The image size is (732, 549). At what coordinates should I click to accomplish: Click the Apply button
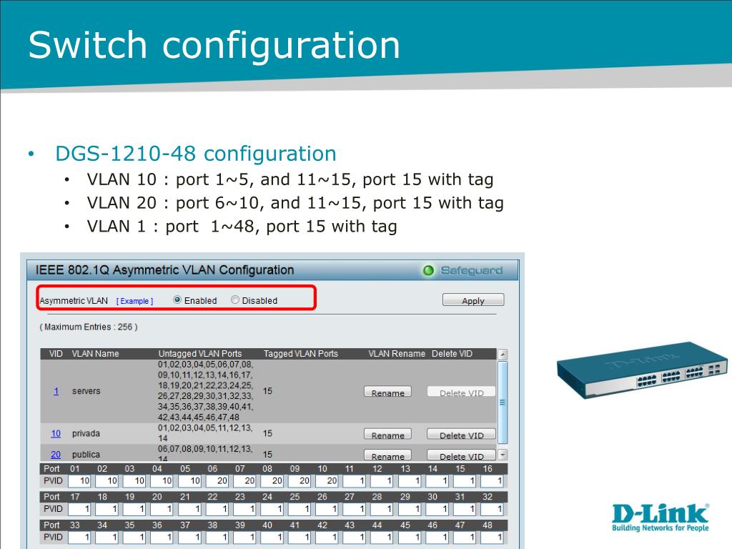pos(473,300)
